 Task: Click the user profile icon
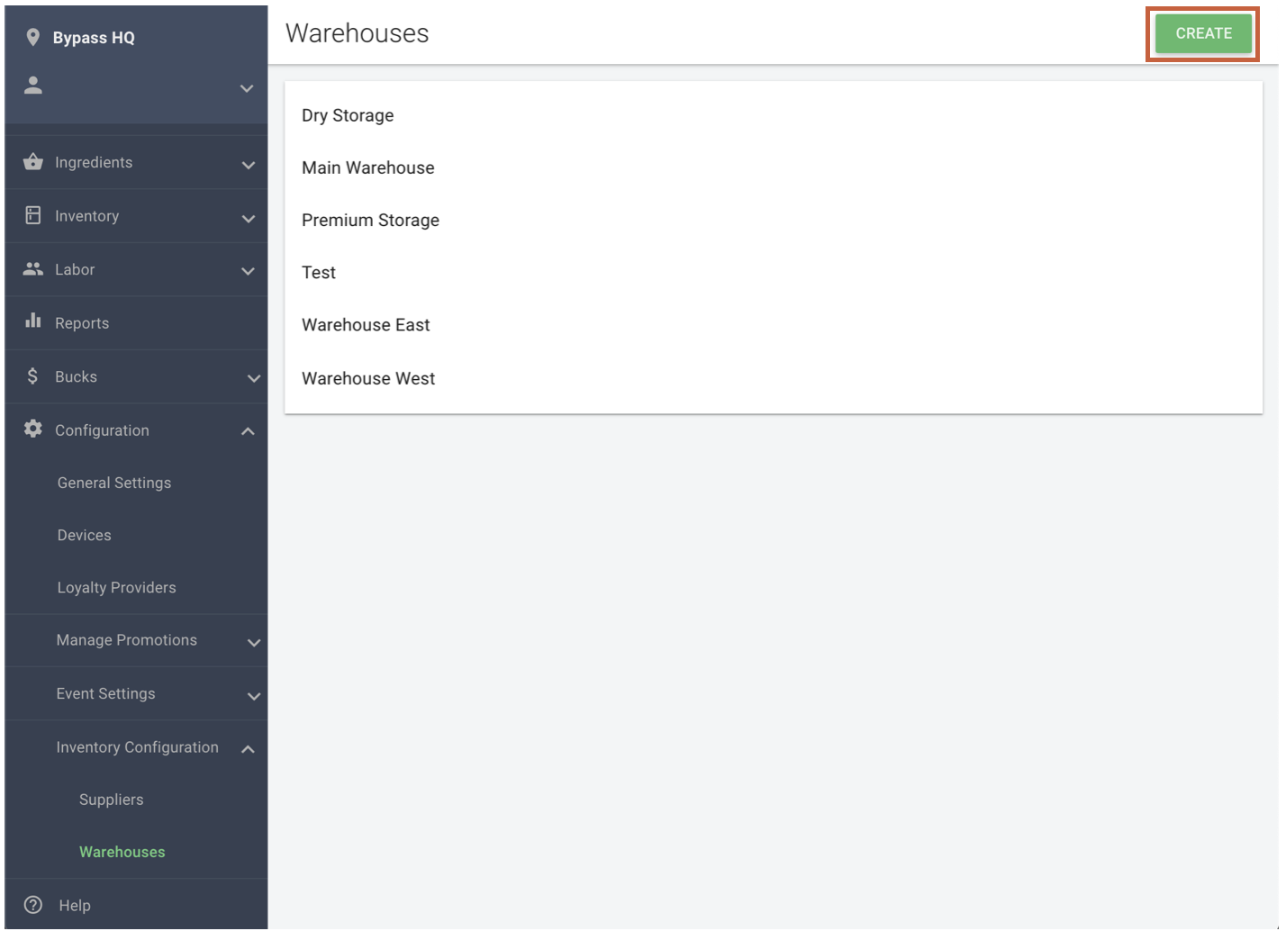33,86
